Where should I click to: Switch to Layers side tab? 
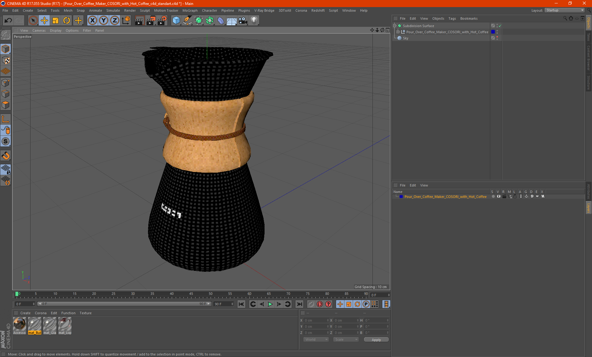(589, 208)
